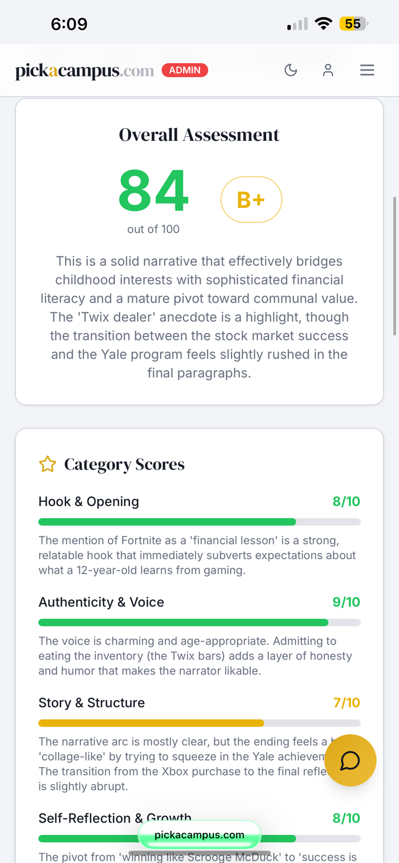Click the pickacampus.com logo
This screenshot has height=863, width=399.
(x=84, y=71)
